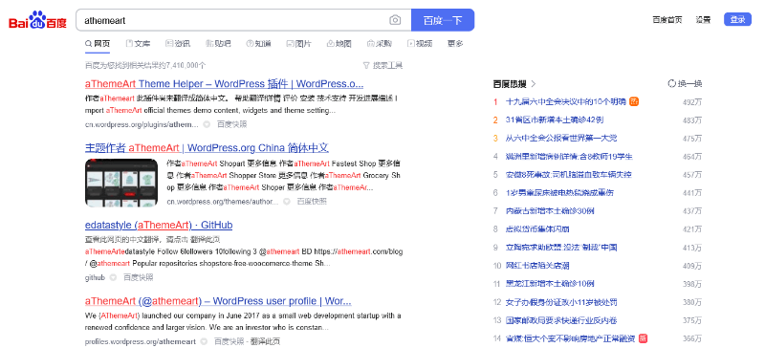Open image search camera icon
Viewport: 765px width, 348px height.
coord(395,20)
